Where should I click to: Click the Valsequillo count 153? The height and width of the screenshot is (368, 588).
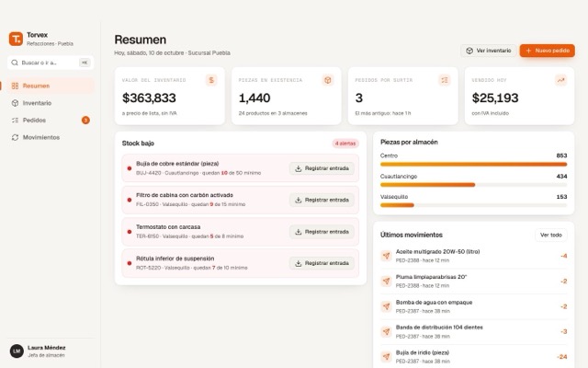point(561,197)
